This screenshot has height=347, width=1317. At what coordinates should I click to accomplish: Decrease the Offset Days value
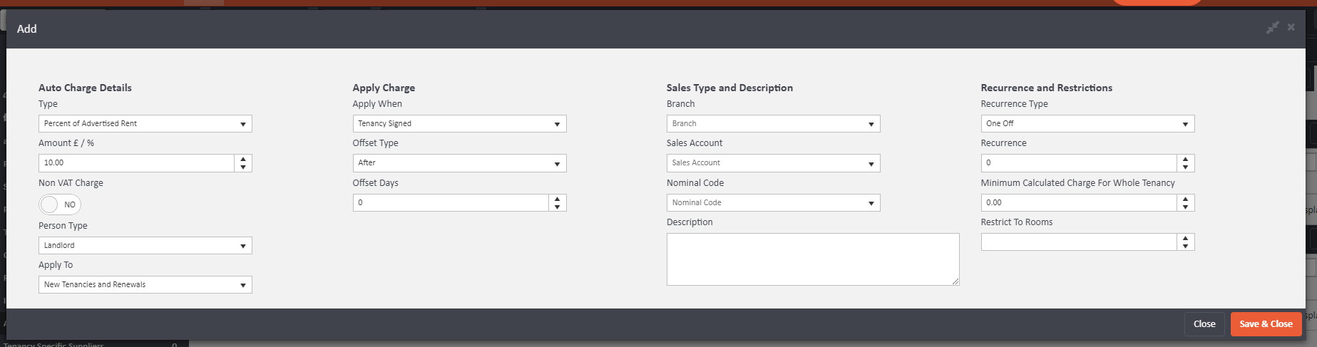557,207
